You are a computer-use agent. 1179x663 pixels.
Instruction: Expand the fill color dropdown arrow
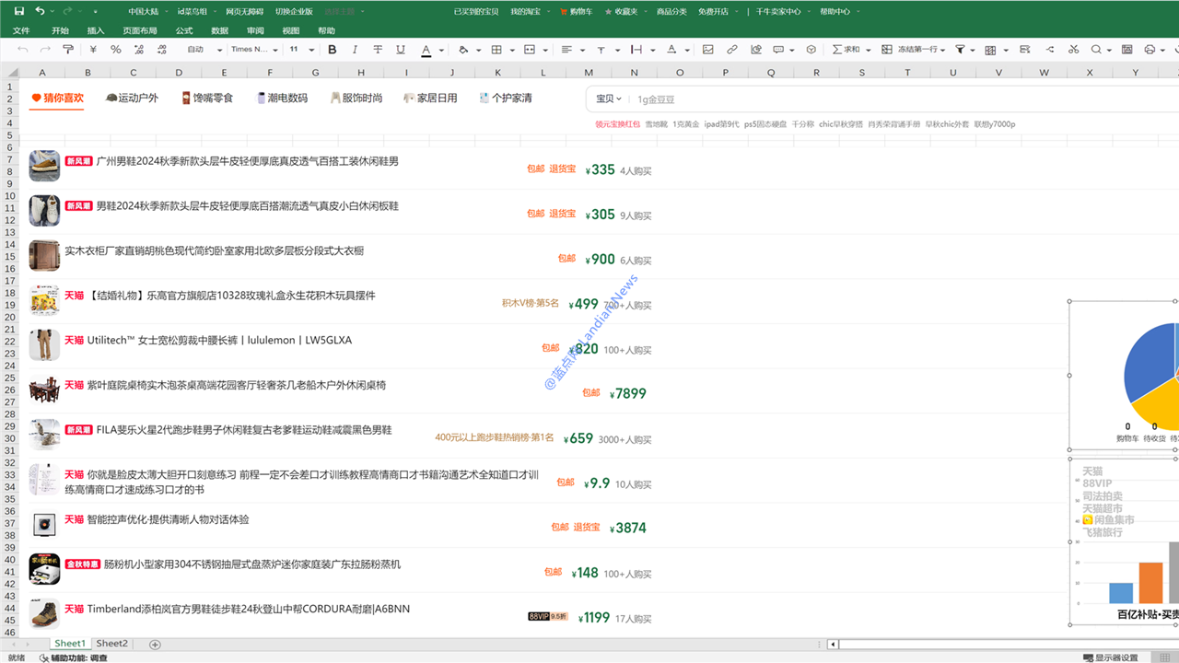pos(479,50)
